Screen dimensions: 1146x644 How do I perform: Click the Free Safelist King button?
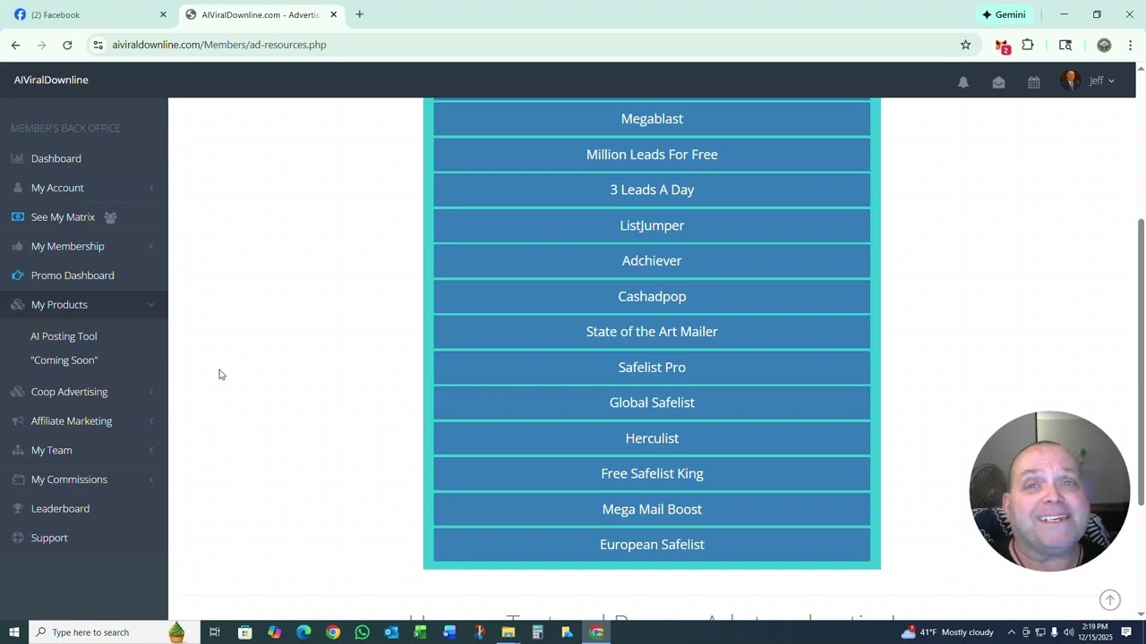coord(652,473)
